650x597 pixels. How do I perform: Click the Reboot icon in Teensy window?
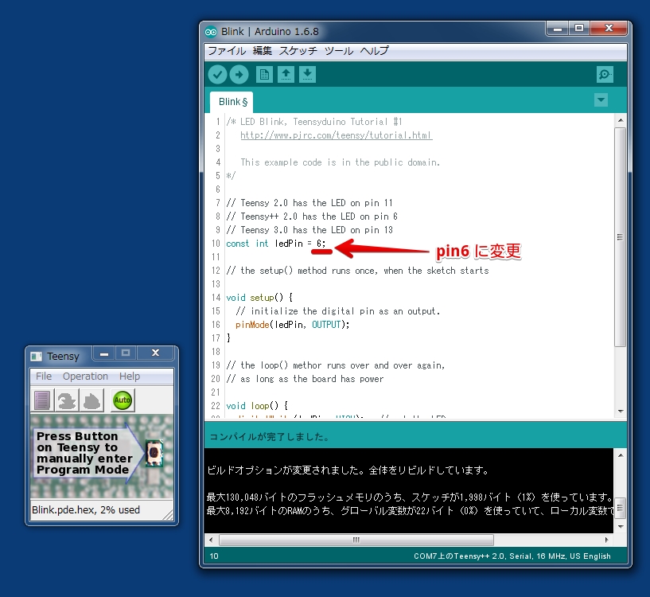92,400
